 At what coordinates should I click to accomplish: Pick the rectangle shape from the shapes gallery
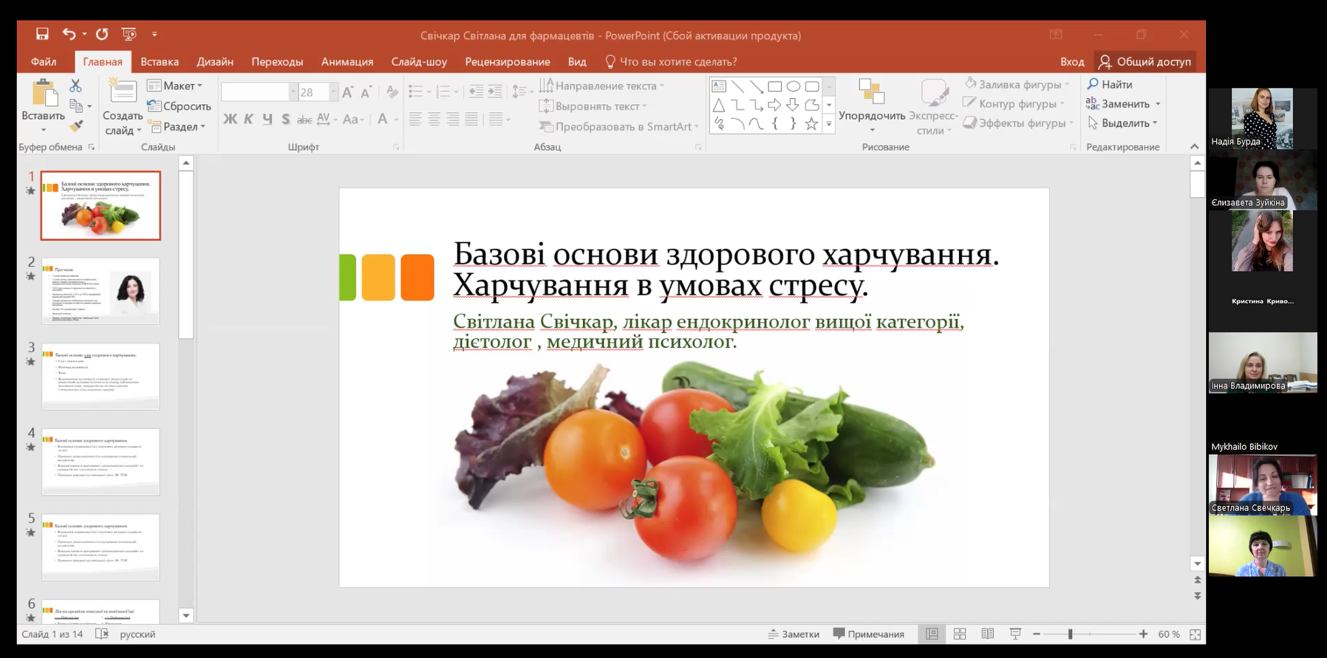tap(774, 86)
